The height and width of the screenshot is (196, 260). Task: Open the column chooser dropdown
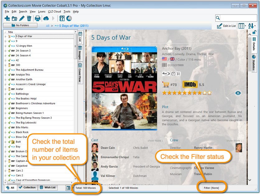point(242,26)
